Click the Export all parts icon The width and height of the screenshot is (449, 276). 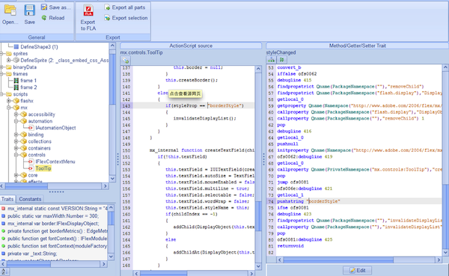[107, 7]
